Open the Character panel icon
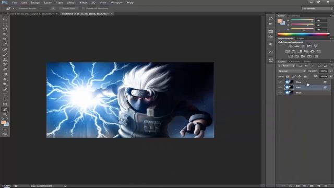 coord(270,52)
